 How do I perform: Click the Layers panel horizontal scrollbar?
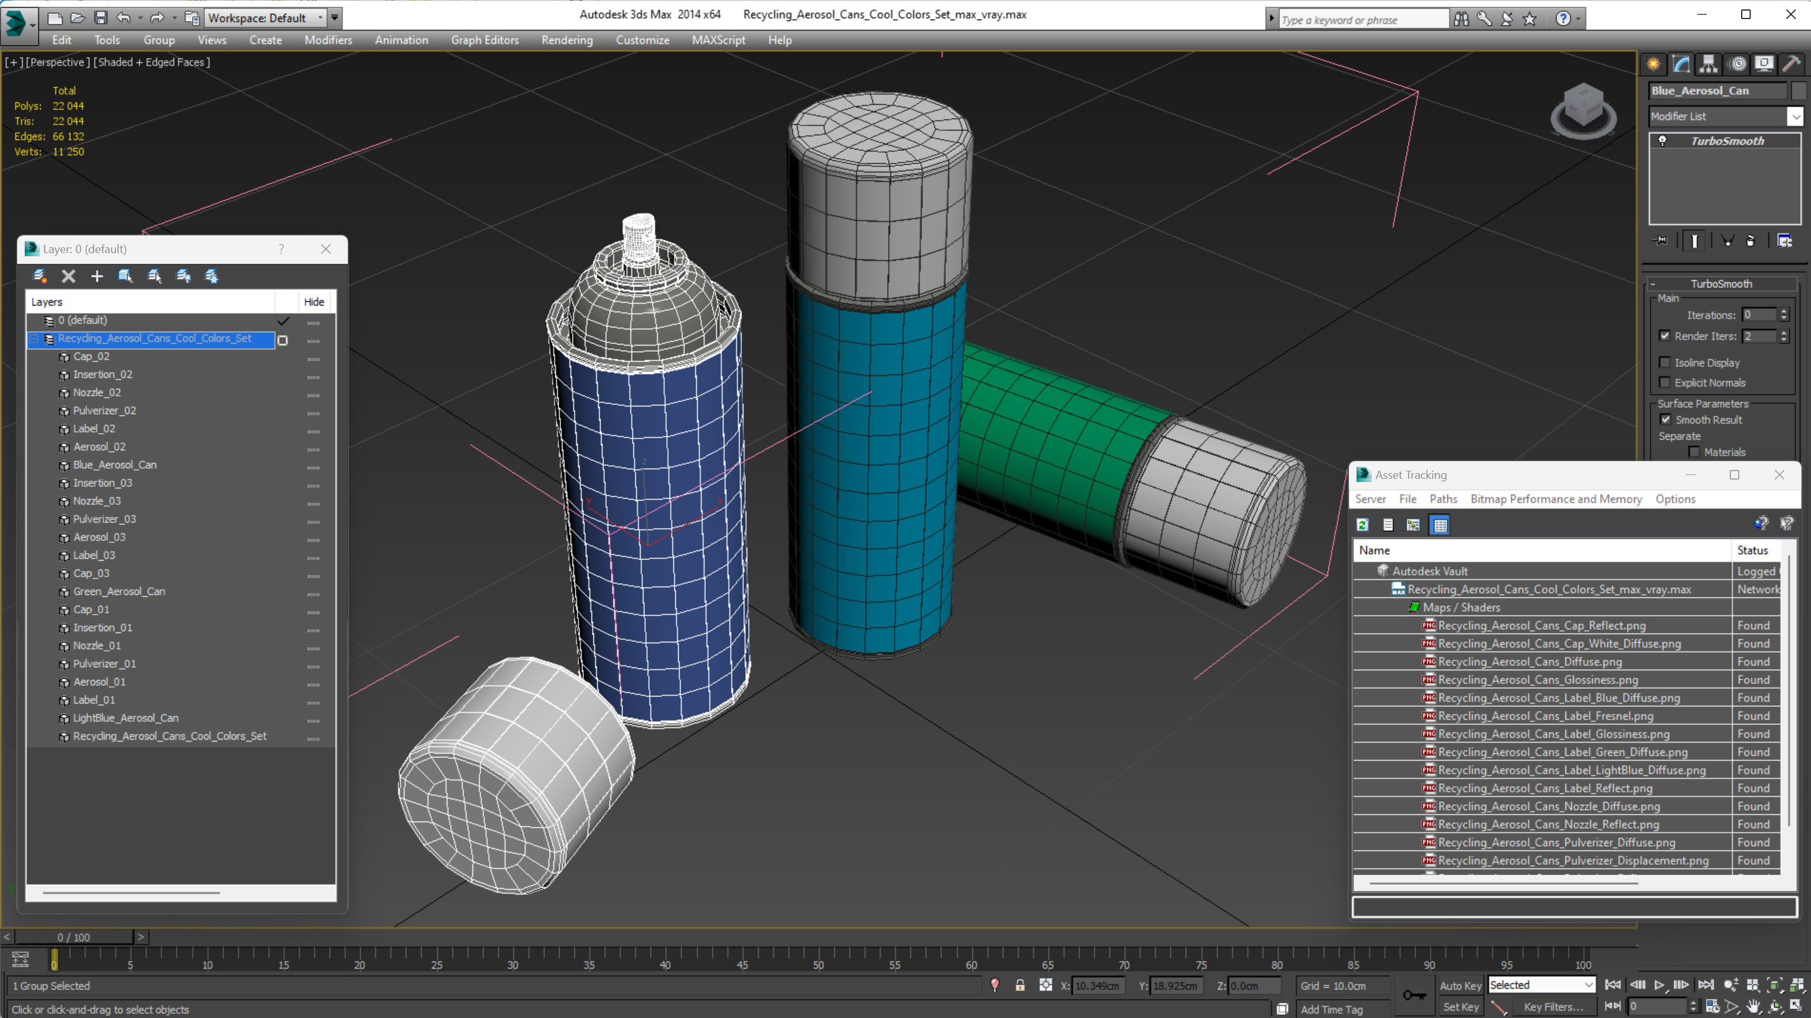pyautogui.click(x=131, y=893)
